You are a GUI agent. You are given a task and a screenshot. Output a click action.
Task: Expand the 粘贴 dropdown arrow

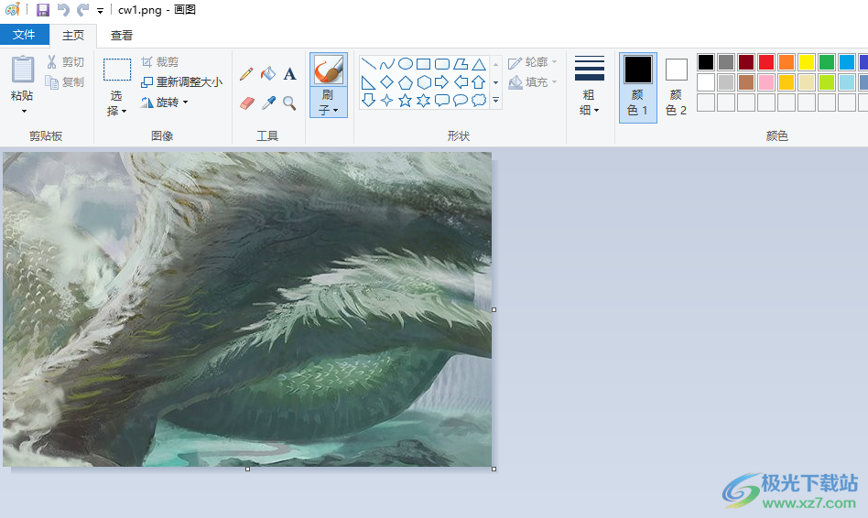coord(24,112)
